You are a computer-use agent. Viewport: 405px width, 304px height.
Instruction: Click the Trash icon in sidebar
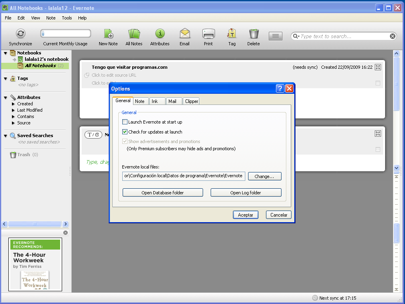point(13,155)
